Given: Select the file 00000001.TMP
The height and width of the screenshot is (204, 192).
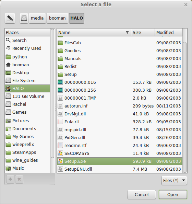Looking at the screenshot, I should pos(120,98).
